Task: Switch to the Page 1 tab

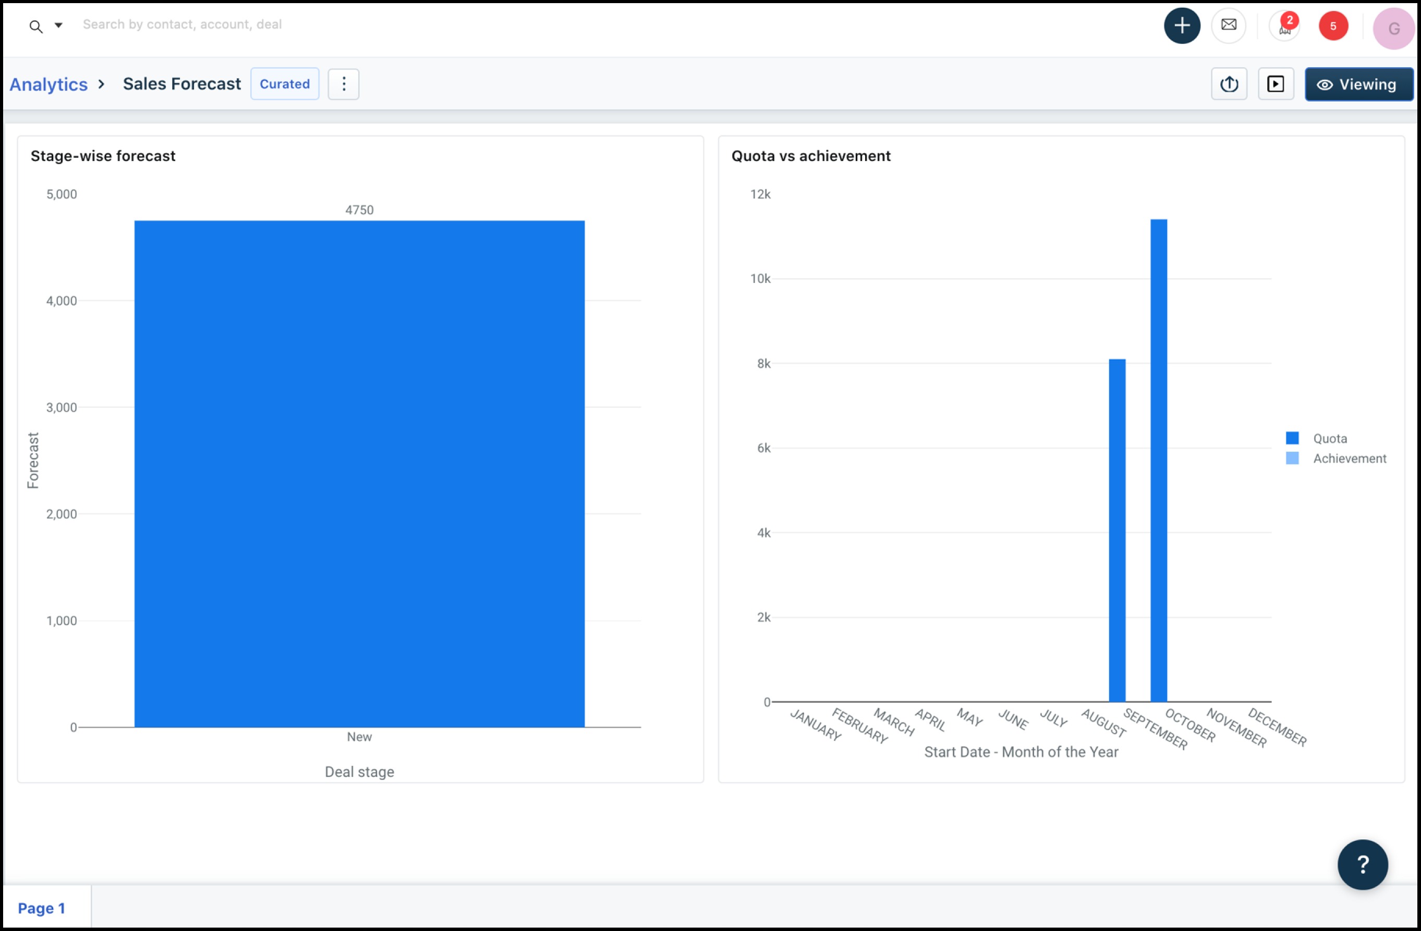Action: pyautogui.click(x=42, y=908)
